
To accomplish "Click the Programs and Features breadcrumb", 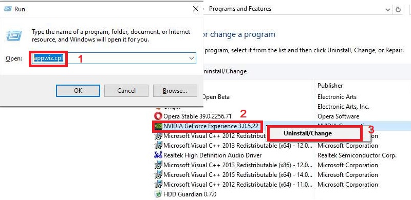I will click(x=240, y=9).
